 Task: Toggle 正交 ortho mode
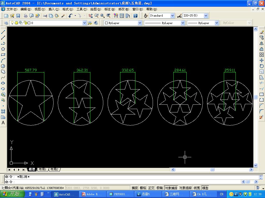pos(151,188)
